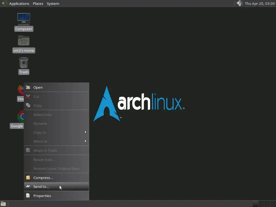Click the MATE logo icon beside Applications

4,3
